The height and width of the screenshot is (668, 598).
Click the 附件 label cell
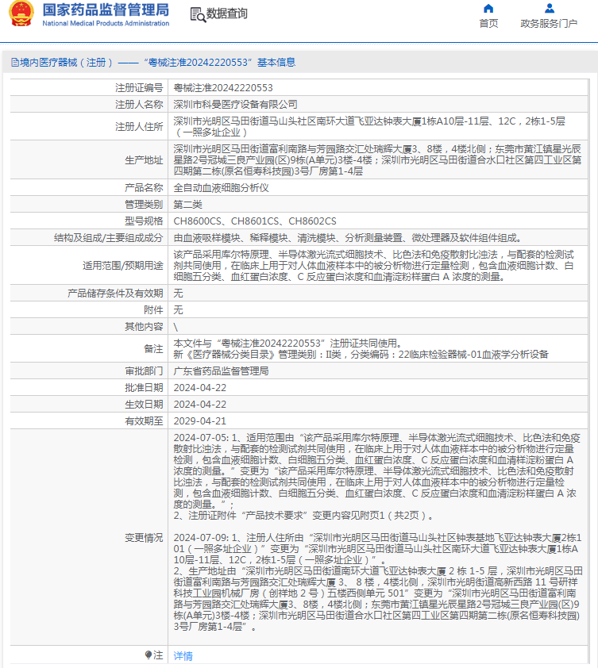(x=89, y=309)
